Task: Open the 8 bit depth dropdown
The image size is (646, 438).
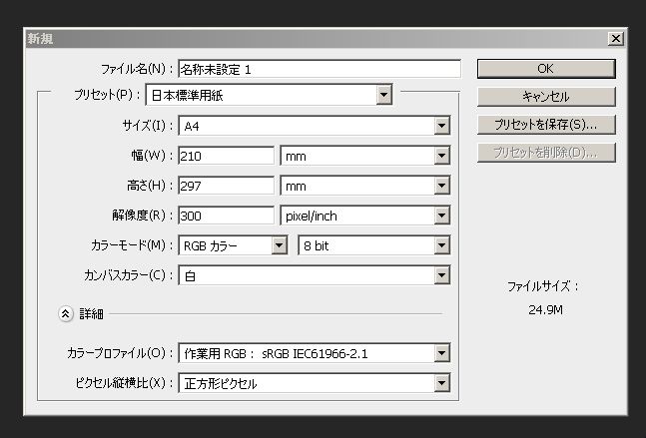Action: 374,245
